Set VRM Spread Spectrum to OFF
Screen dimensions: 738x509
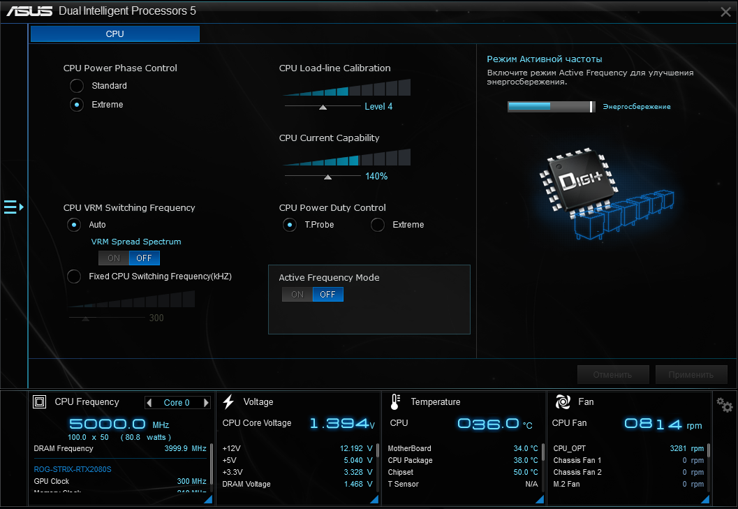coord(144,258)
